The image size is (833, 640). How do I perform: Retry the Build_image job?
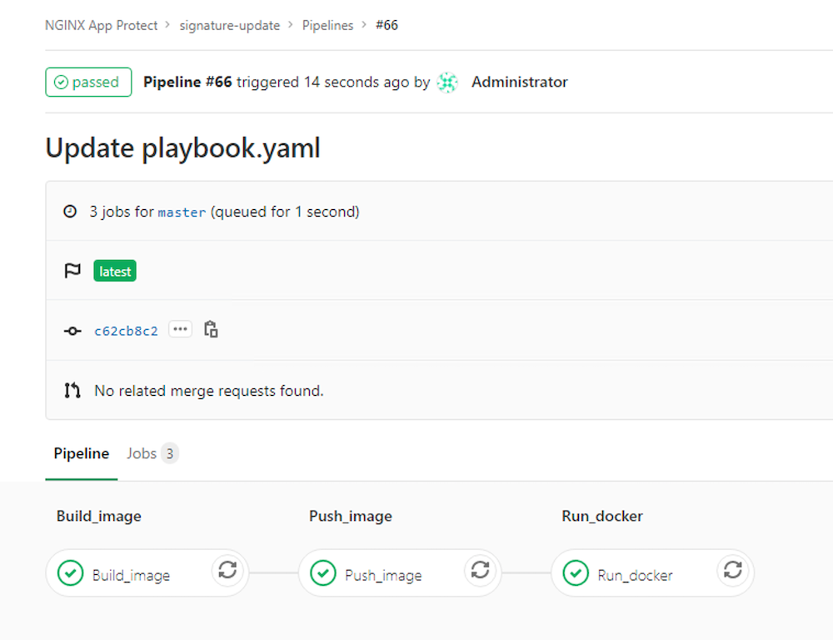[227, 570]
